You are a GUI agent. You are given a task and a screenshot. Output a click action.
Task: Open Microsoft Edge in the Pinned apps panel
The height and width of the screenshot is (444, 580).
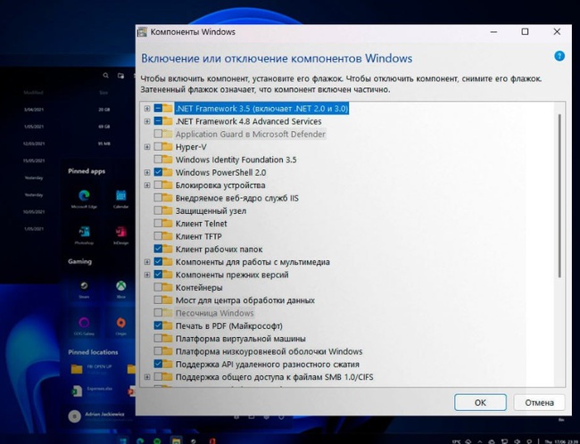[84, 198]
